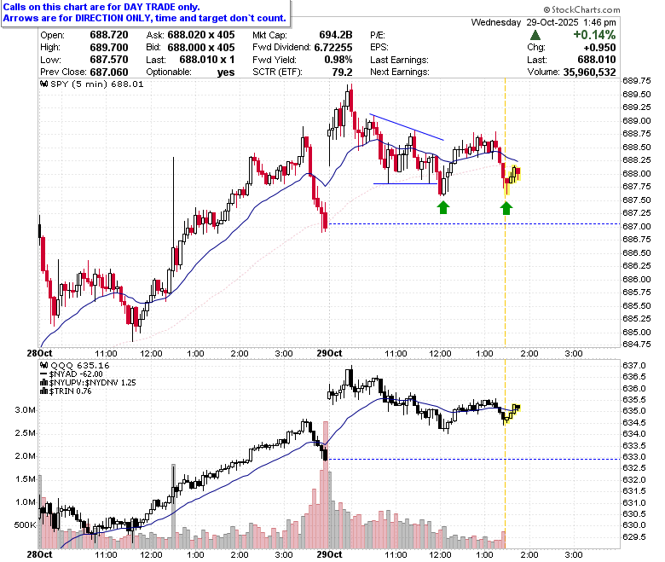This screenshot has height=562, width=665.
Task: Click the second green up arrow near 1:30
Action: [506, 208]
